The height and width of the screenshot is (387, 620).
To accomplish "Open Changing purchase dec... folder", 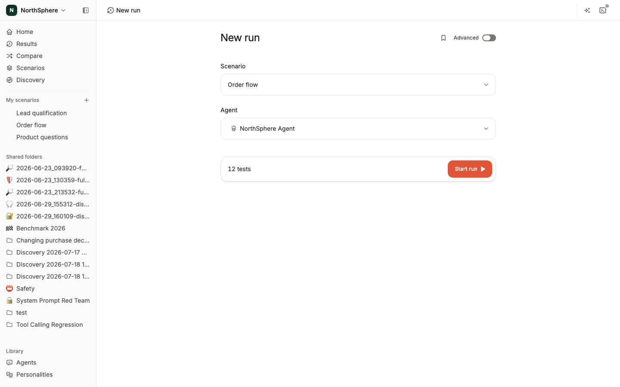I will pyautogui.click(x=48, y=240).
